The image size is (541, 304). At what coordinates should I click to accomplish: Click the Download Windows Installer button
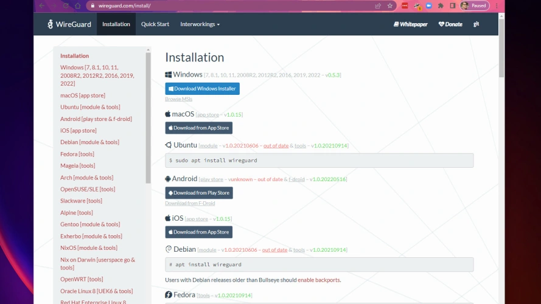(x=202, y=89)
